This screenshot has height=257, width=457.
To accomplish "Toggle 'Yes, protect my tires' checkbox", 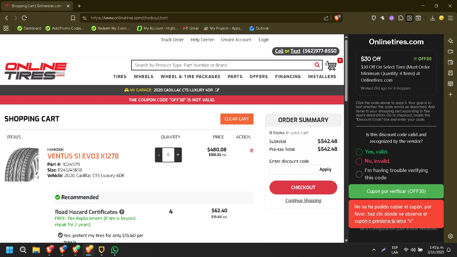I will [x=60, y=235].
